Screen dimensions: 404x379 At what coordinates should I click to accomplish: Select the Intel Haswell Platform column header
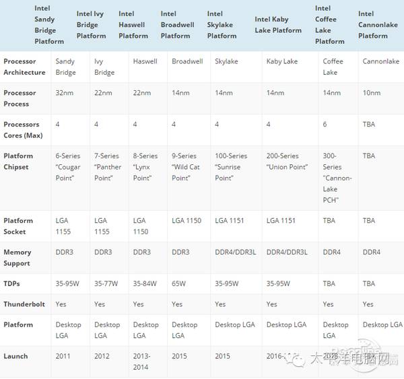click(x=133, y=25)
